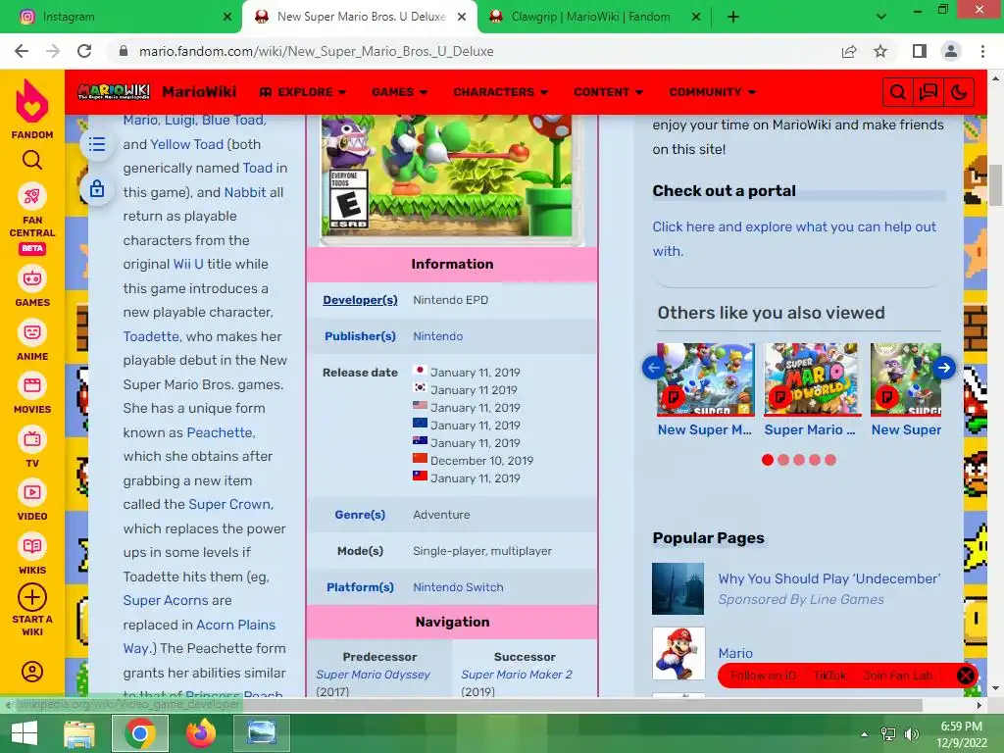
Task: Open Super Mario 3D World thumbnail
Action: coord(811,379)
